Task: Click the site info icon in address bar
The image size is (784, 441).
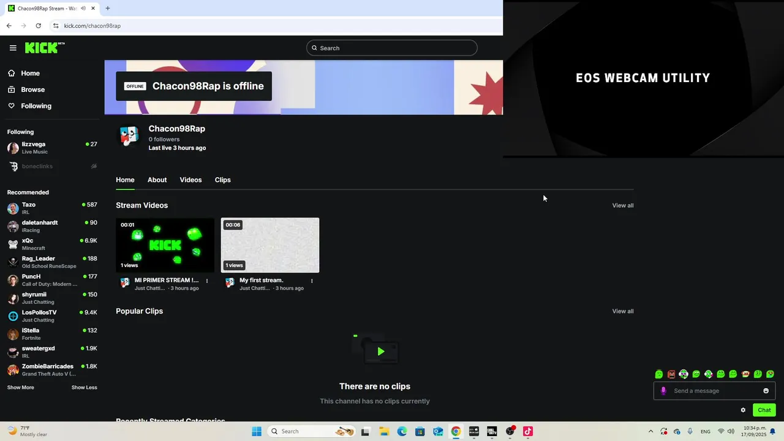Action: coord(56,26)
